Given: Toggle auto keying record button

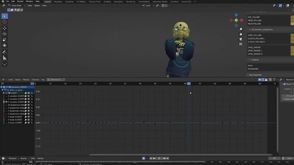Looking at the screenshot, I should pyautogui.click(x=144, y=159).
